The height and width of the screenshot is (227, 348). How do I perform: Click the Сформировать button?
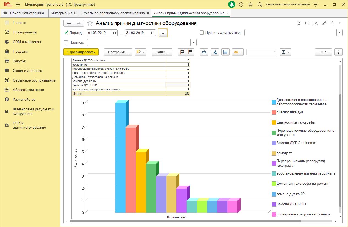coord(81,52)
